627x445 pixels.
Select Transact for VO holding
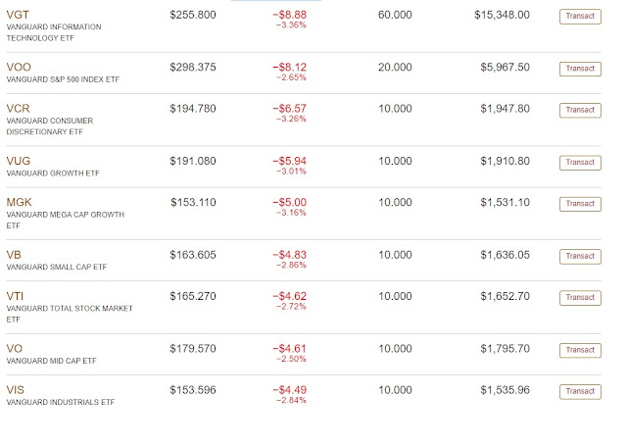tap(580, 350)
